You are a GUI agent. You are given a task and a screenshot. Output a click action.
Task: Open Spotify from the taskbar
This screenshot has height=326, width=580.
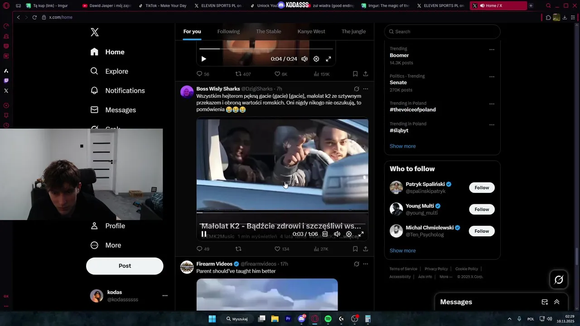tap(328, 319)
